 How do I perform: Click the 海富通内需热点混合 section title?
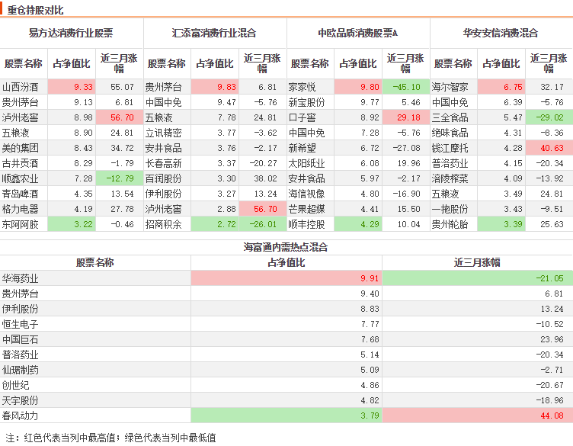(x=286, y=247)
